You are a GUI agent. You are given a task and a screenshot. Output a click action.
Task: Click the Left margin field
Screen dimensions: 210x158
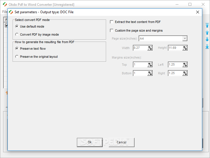175,65
